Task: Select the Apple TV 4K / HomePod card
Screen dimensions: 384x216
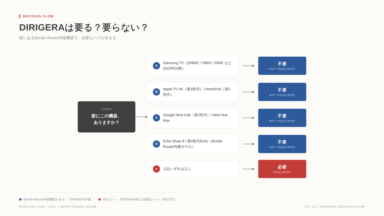Action: pyautogui.click(x=193, y=92)
